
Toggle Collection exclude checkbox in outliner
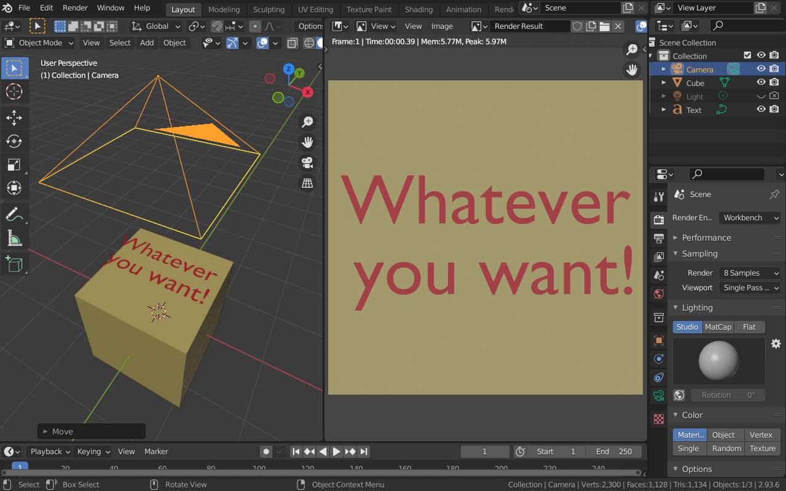tap(747, 55)
